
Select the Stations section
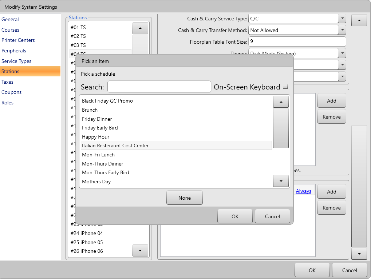point(30,71)
